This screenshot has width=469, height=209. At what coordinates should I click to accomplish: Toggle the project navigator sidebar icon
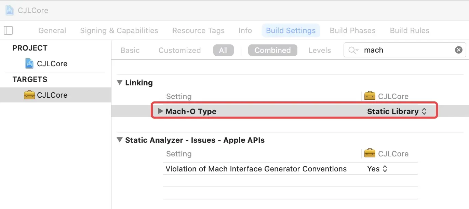pyautogui.click(x=8, y=30)
